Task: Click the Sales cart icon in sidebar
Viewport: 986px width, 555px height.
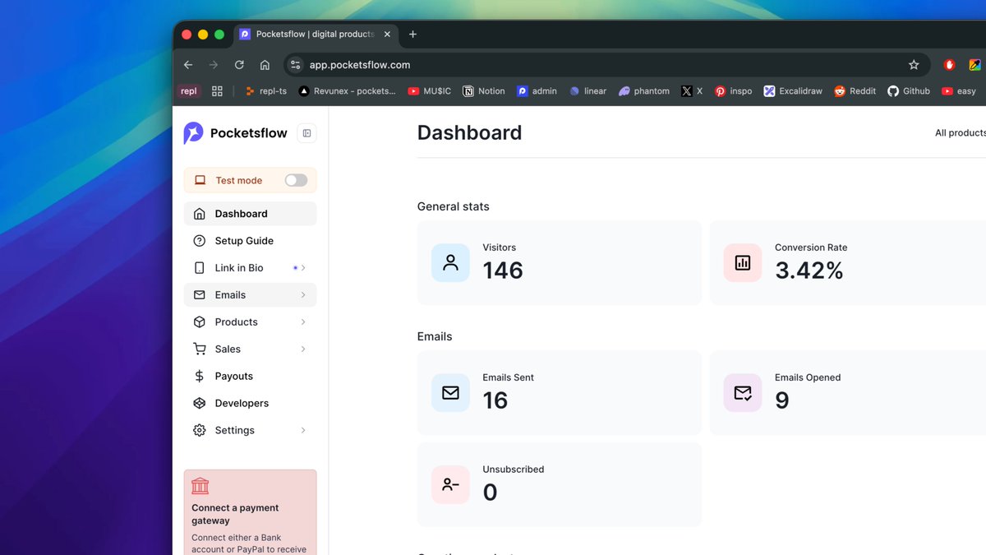Action: point(199,349)
